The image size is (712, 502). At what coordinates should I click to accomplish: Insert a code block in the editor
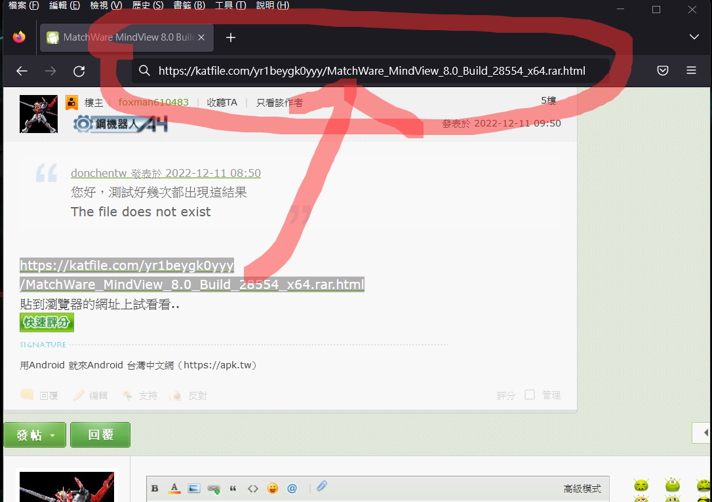pos(253,488)
